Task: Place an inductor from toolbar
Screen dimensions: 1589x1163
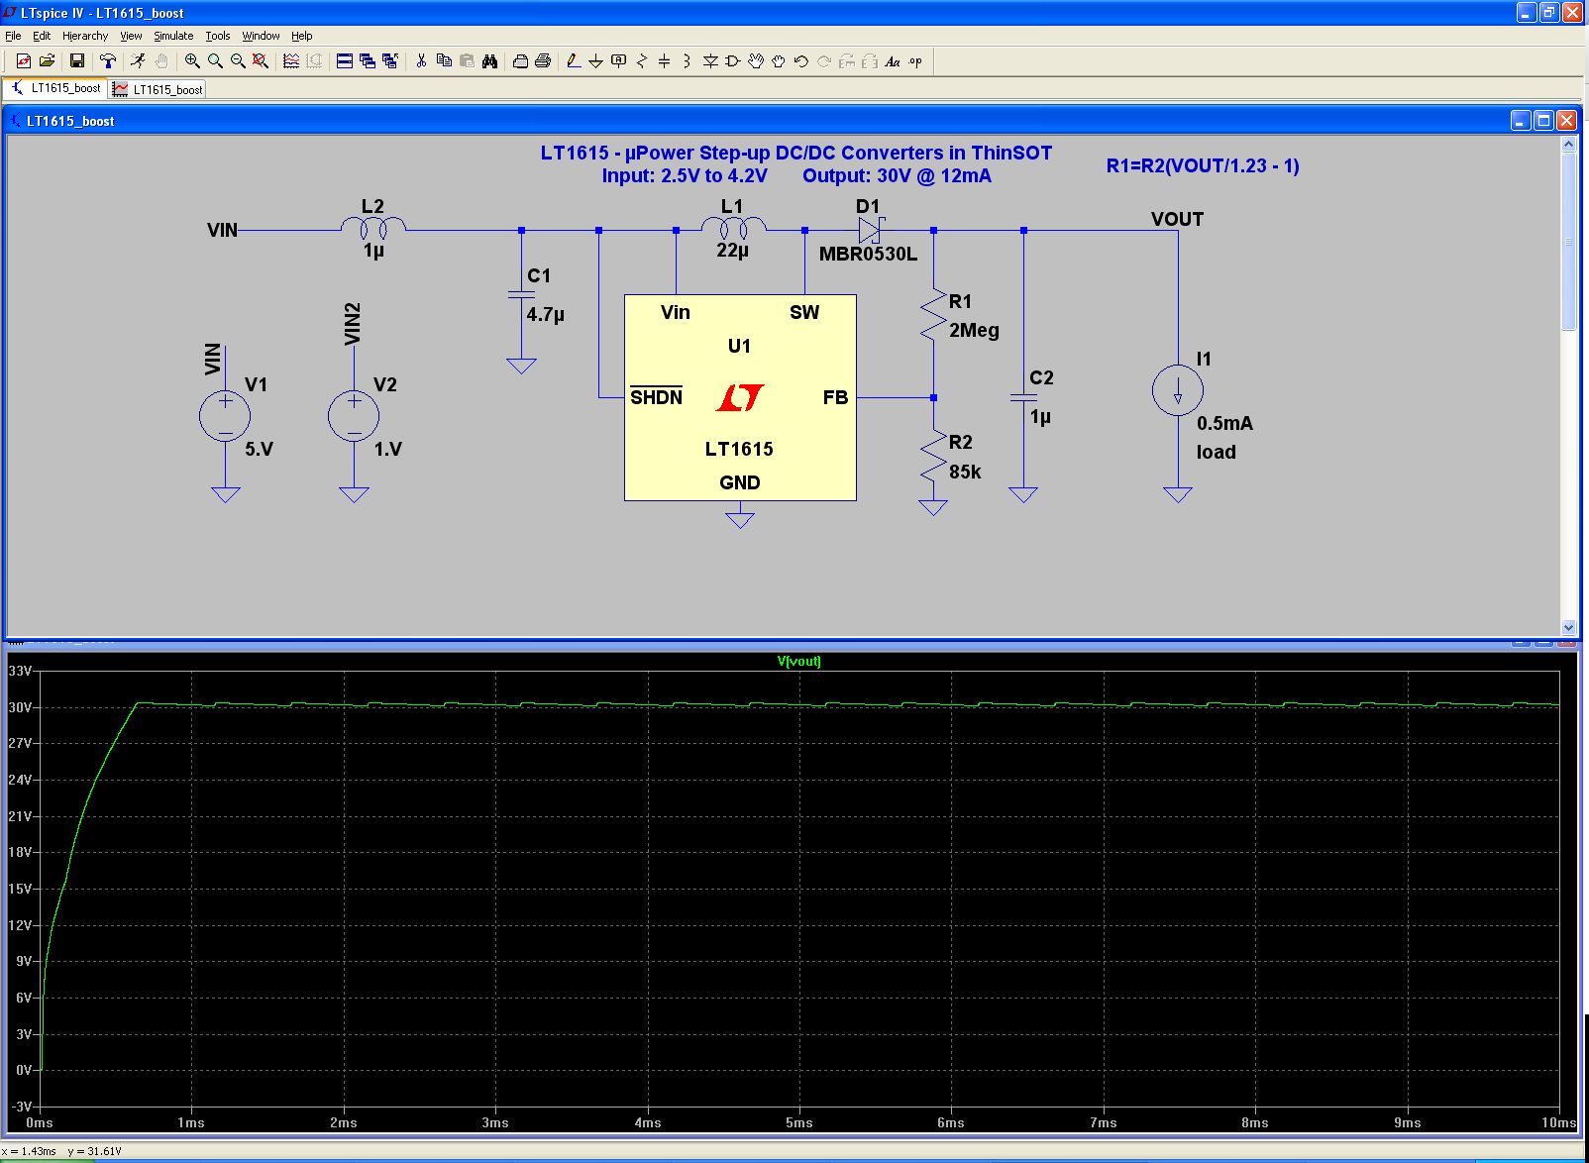Action: (688, 61)
